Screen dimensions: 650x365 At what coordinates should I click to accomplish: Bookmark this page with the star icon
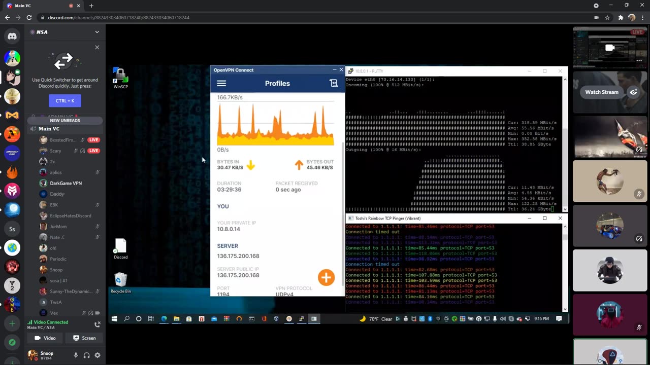[x=607, y=18]
